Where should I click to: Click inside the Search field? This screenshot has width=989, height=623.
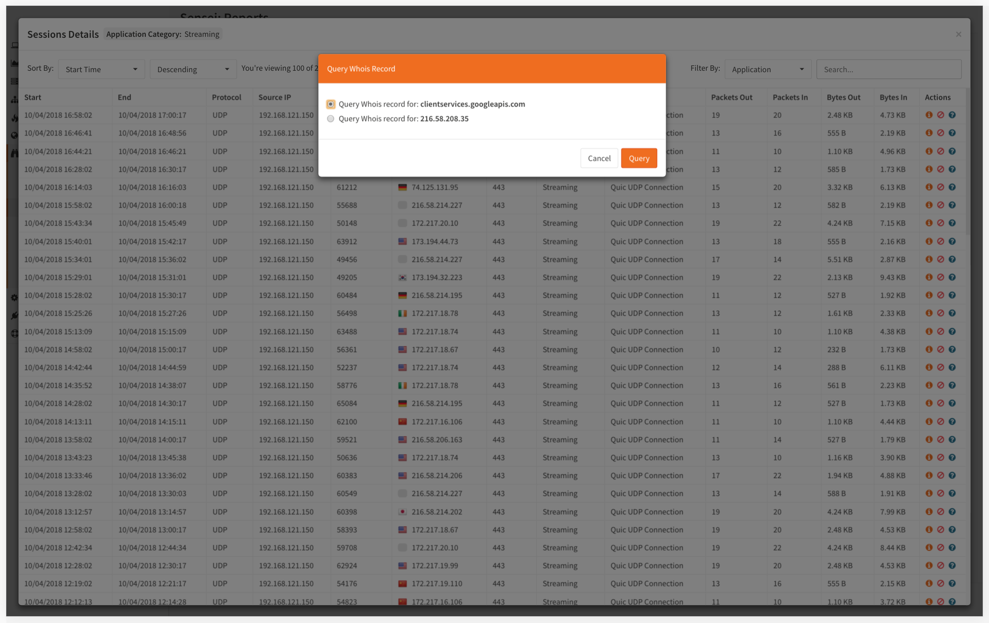pyautogui.click(x=888, y=69)
